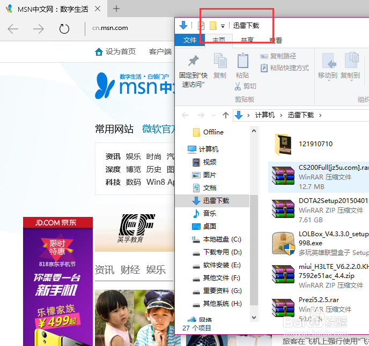
Task: Close the MSN中文网 browser tab
Action: click(98, 9)
